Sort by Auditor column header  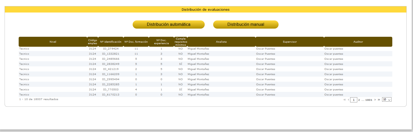tap(358, 42)
